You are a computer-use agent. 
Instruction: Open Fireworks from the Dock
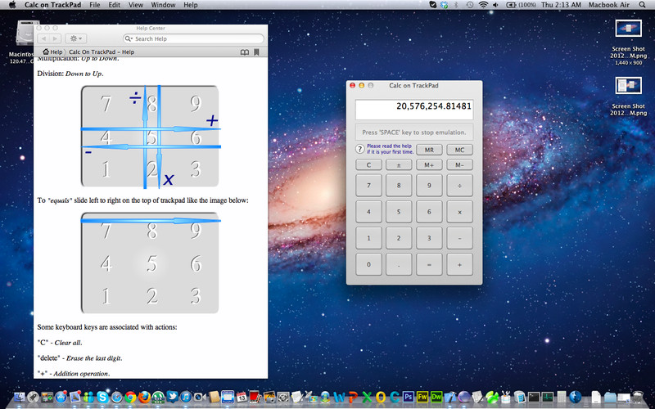[422, 397]
